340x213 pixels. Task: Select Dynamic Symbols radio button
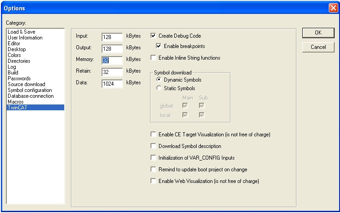(x=159, y=80)
